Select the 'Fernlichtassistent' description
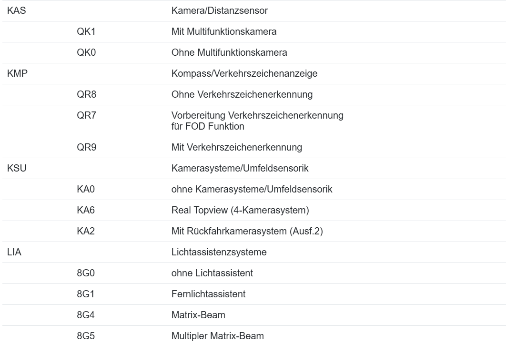This screenshot has width=506, height=344. (208, 294)
